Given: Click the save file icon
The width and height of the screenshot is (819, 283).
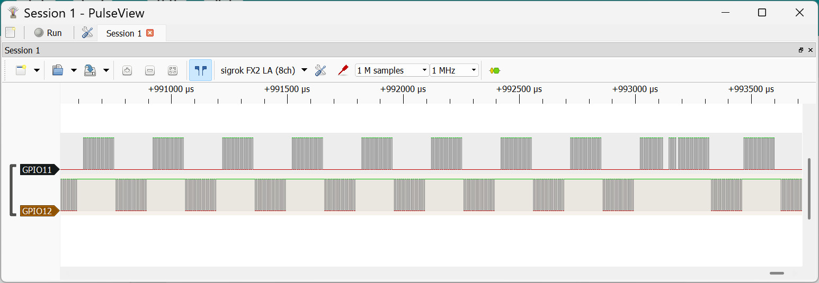Looking at the screenshot, I should [90, 70].
